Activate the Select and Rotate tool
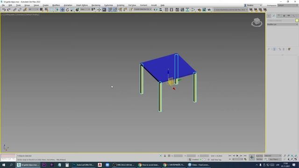The image size is (299, 168). [x=67, y=9]
